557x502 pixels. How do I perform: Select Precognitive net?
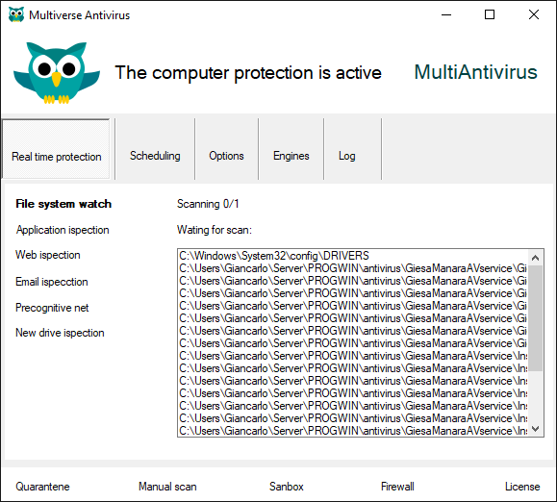[x=52, y=308]
